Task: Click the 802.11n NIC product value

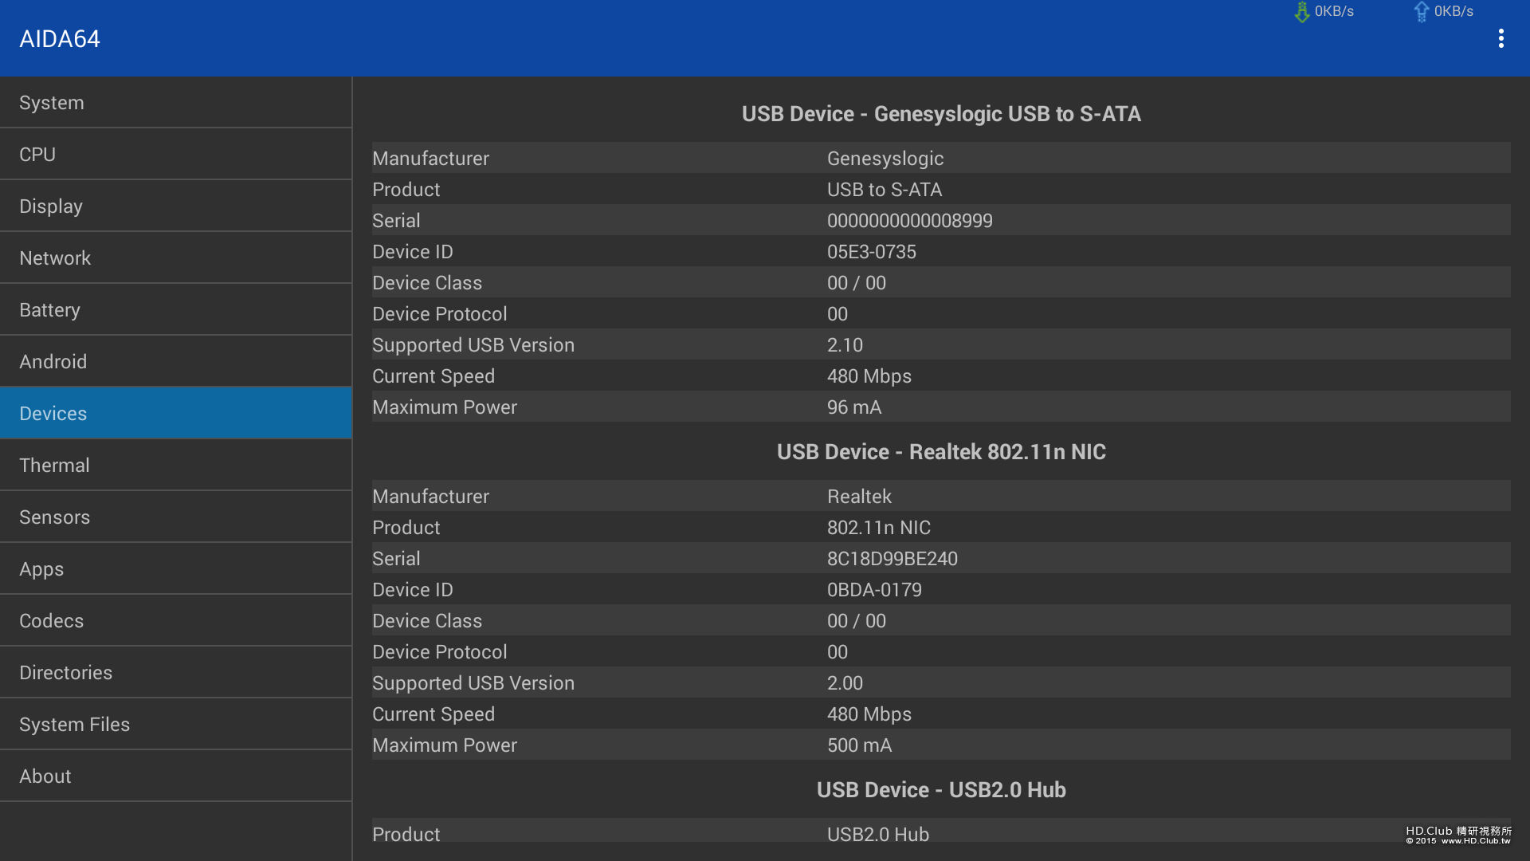Action: coord(879,528)
